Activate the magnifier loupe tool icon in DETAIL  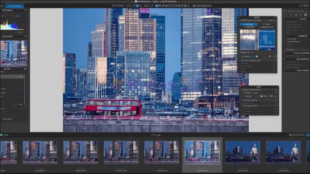pyautogui.click(x=252, y=52)
